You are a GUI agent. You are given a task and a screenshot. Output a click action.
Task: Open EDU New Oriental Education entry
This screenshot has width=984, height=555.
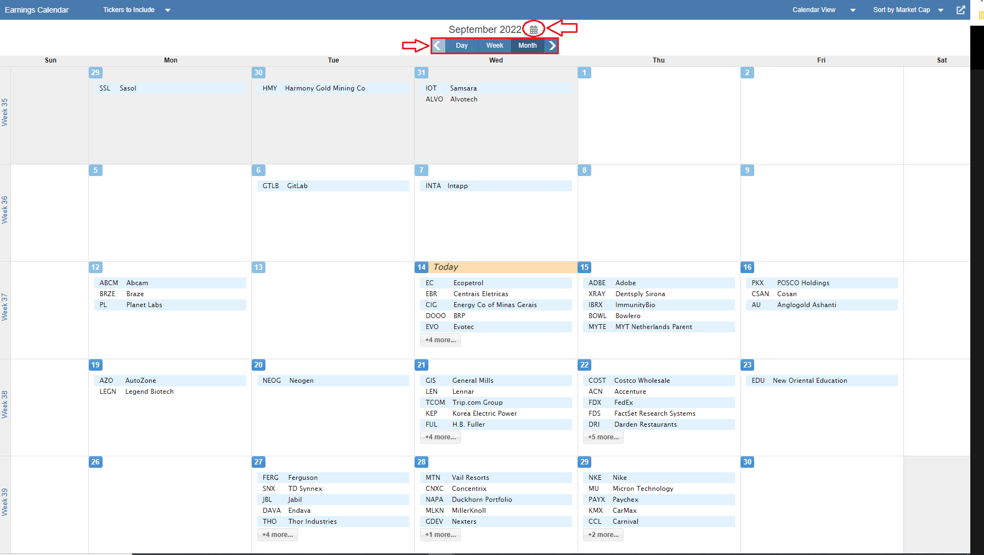coord(822,381)
